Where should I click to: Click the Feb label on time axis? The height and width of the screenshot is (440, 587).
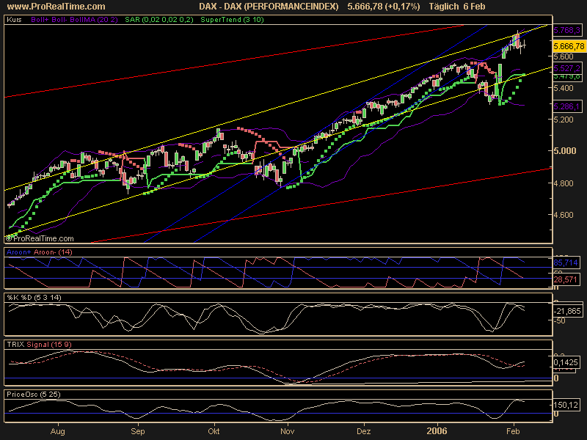(x=513, y=431)
